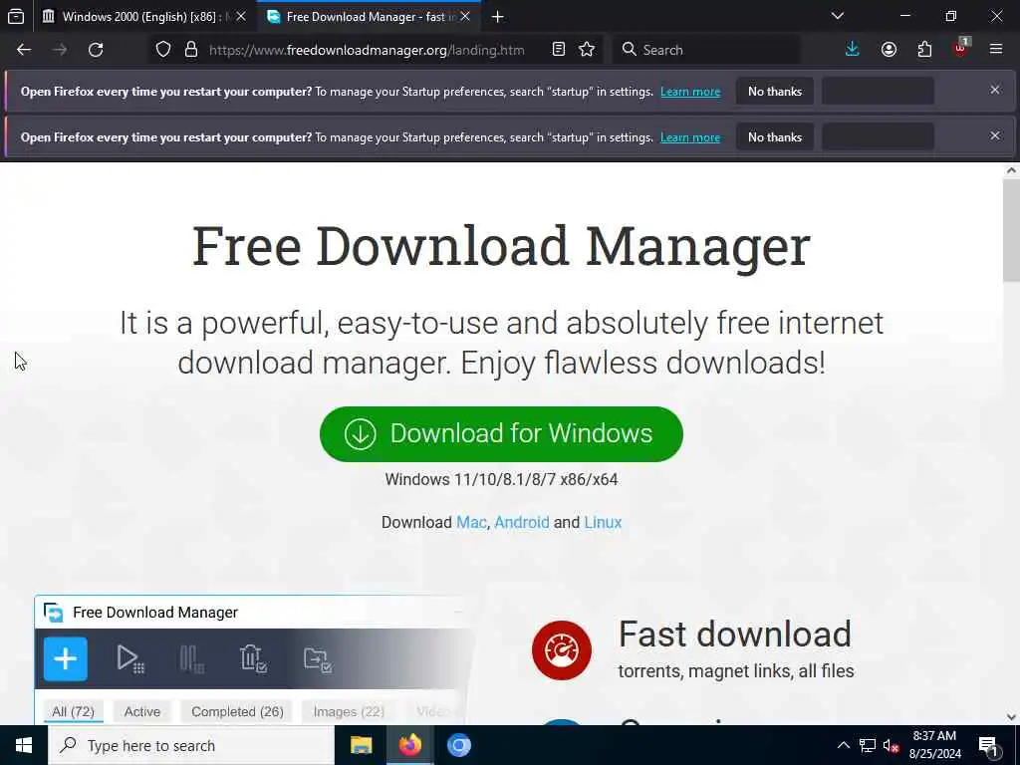Open File Explorer from the taskbar

click(361, 745)
